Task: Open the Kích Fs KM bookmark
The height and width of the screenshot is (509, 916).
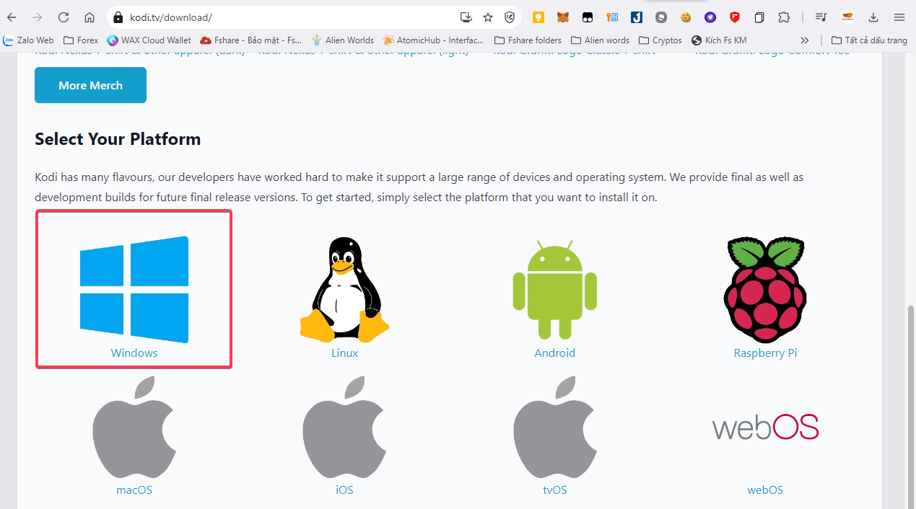Action: tap(719, 40)
